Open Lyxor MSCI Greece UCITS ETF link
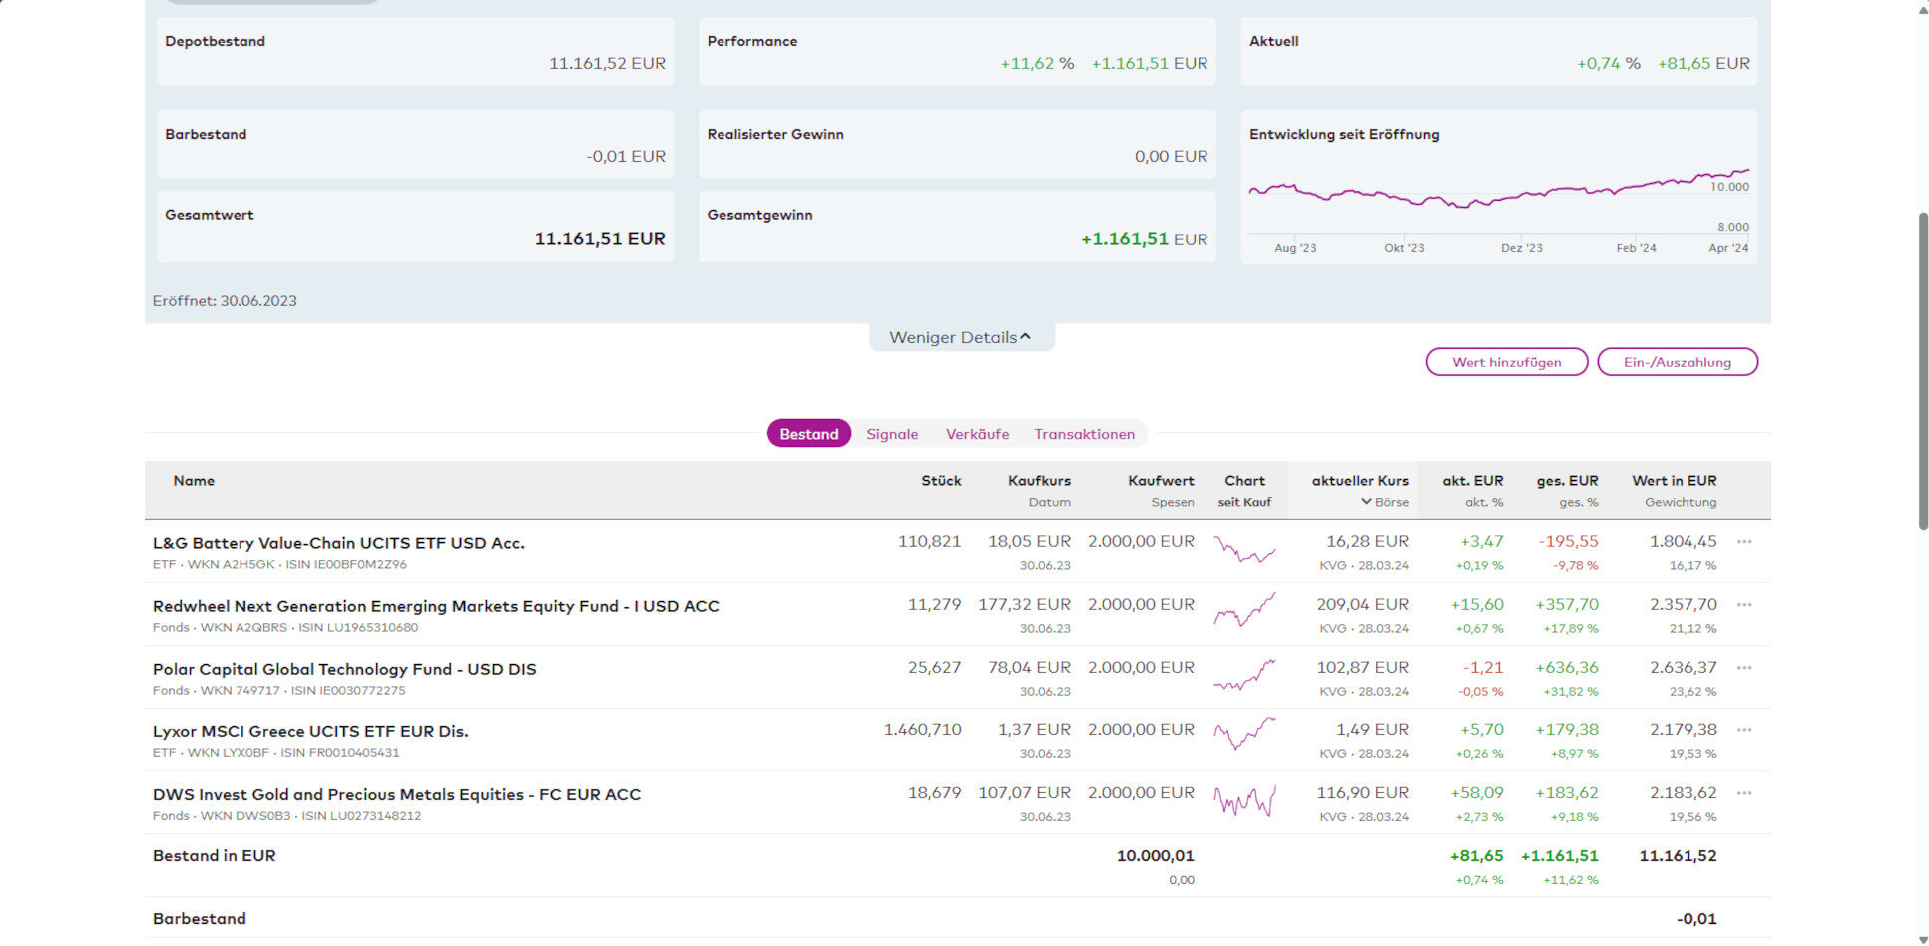 point(310,731)
